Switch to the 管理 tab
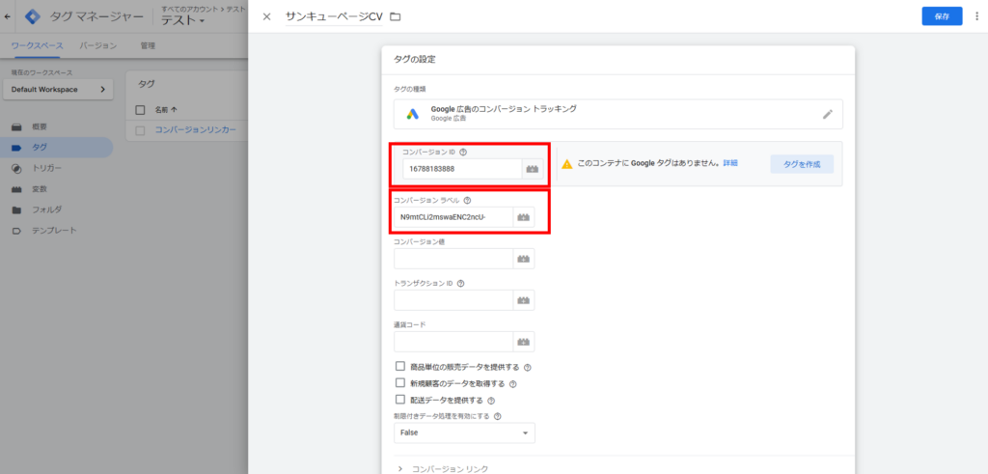The width and height of the screenshot is (988, 474). (148, 45)
